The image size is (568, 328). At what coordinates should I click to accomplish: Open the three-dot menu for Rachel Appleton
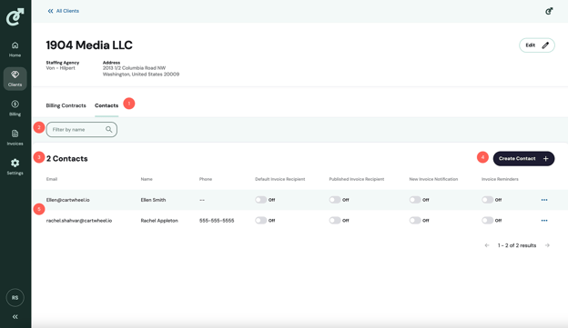(544, 220)
